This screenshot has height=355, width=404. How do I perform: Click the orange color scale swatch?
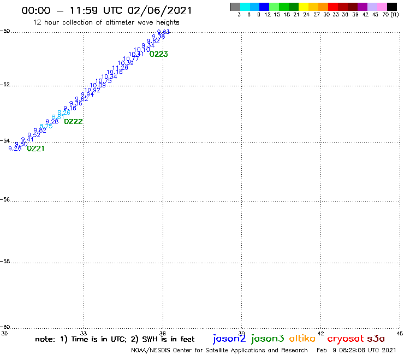pos(323,7)
